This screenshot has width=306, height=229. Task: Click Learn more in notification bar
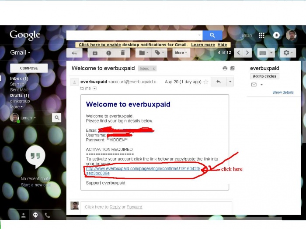pyautogui.click(x=203, y=45)
